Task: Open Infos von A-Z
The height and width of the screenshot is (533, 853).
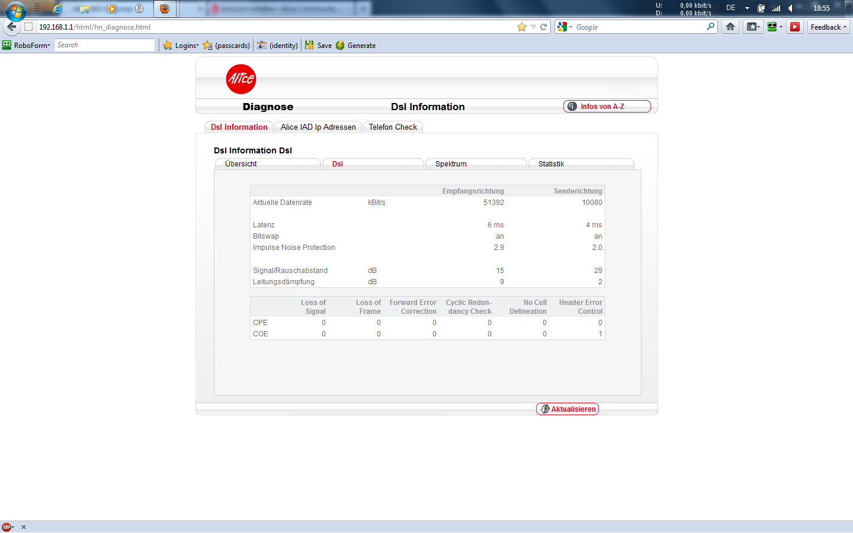Action: 607,107
